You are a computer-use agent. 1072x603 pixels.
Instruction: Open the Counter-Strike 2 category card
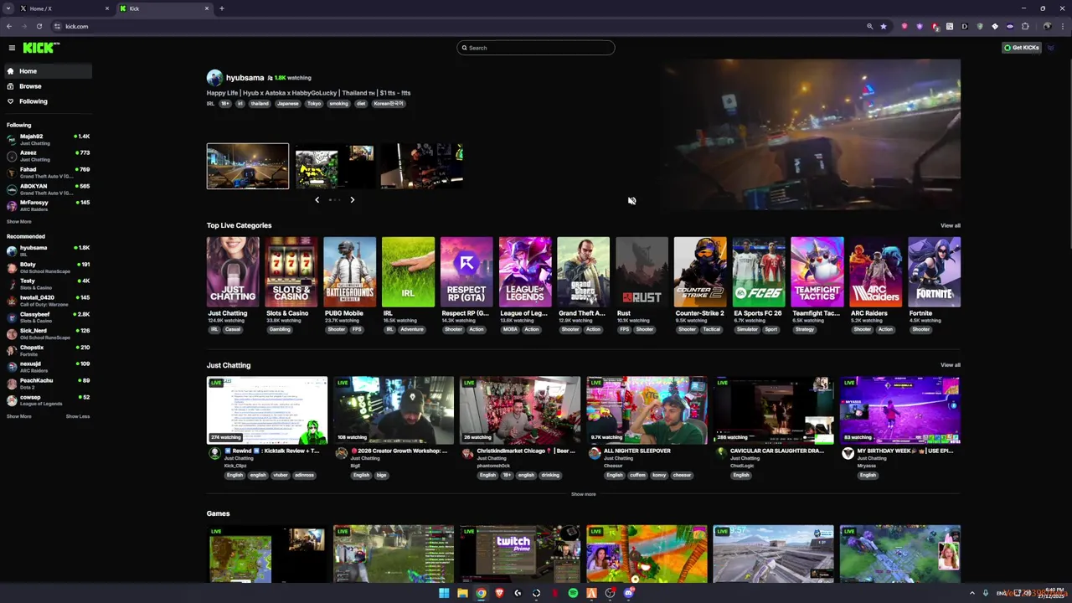tap(700, 272)
